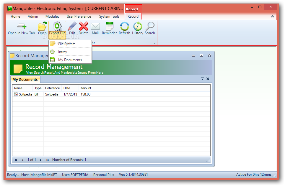Screen dimensions: 285x186
Task: Sort by the Date column header
Action: pyautogui.click(x=70, y=88)
